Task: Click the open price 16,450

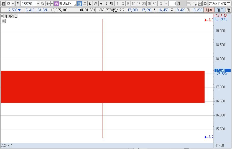Action: coord(163,10)
